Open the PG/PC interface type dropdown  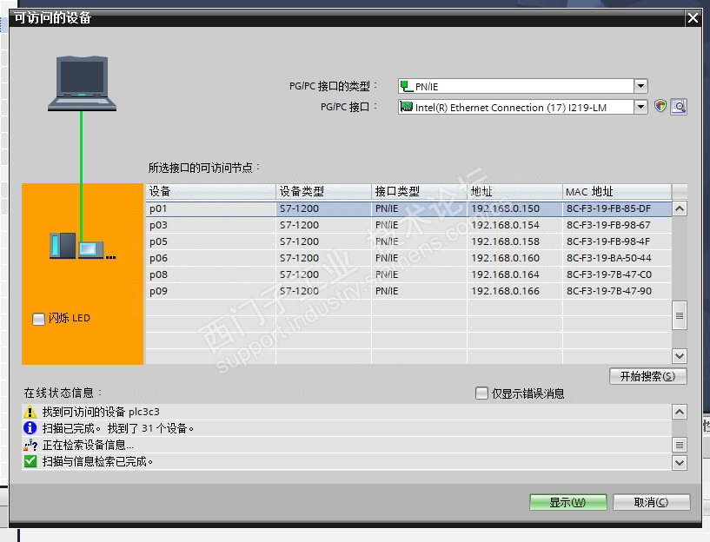[640, 86]
